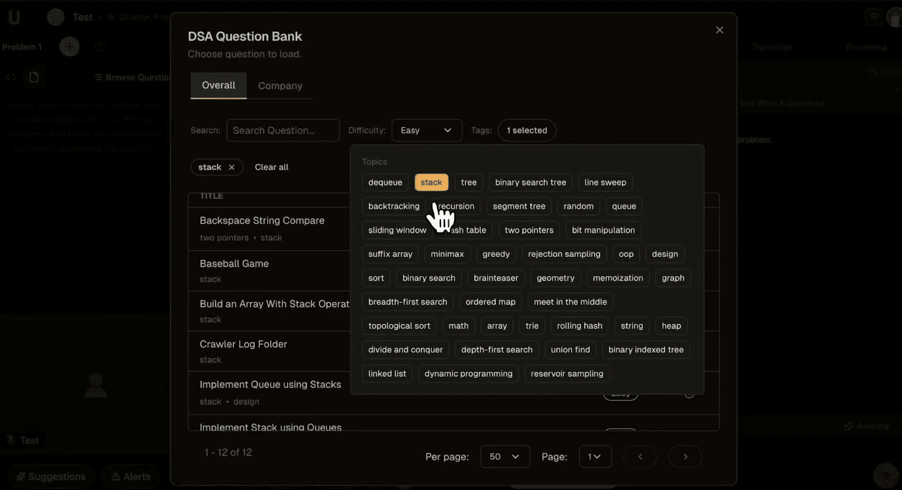Click the Clear all link

(x=271, y=167)
